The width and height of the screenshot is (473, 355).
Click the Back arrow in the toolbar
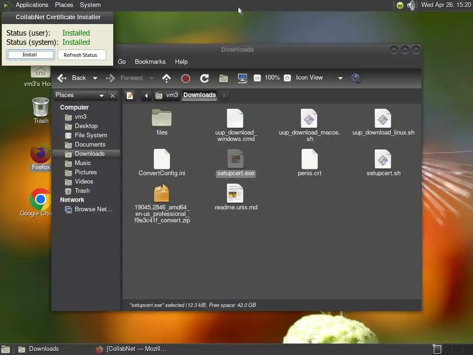click(62, 78)
